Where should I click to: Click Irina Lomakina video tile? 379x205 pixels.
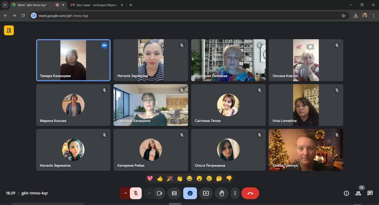(306, 105)
